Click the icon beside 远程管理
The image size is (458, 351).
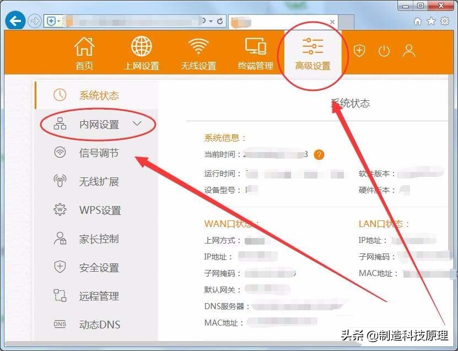point(60,295)
